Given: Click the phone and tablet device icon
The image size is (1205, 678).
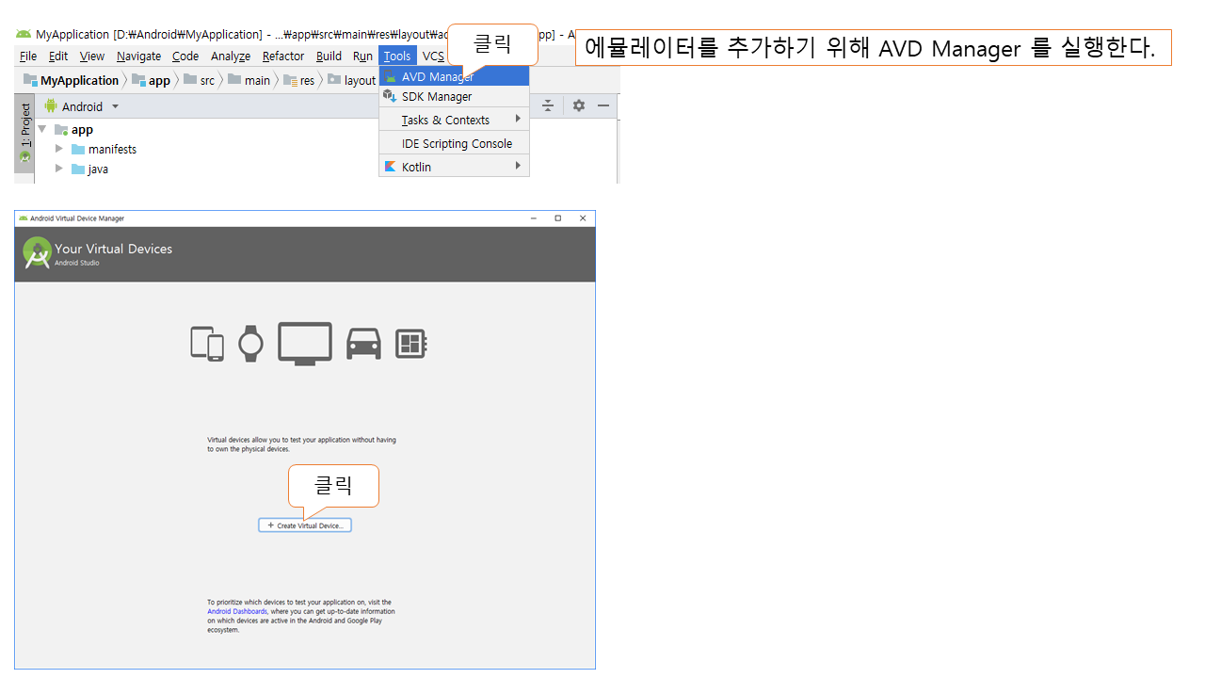Looking at the screenshot, I should [207, 344].
